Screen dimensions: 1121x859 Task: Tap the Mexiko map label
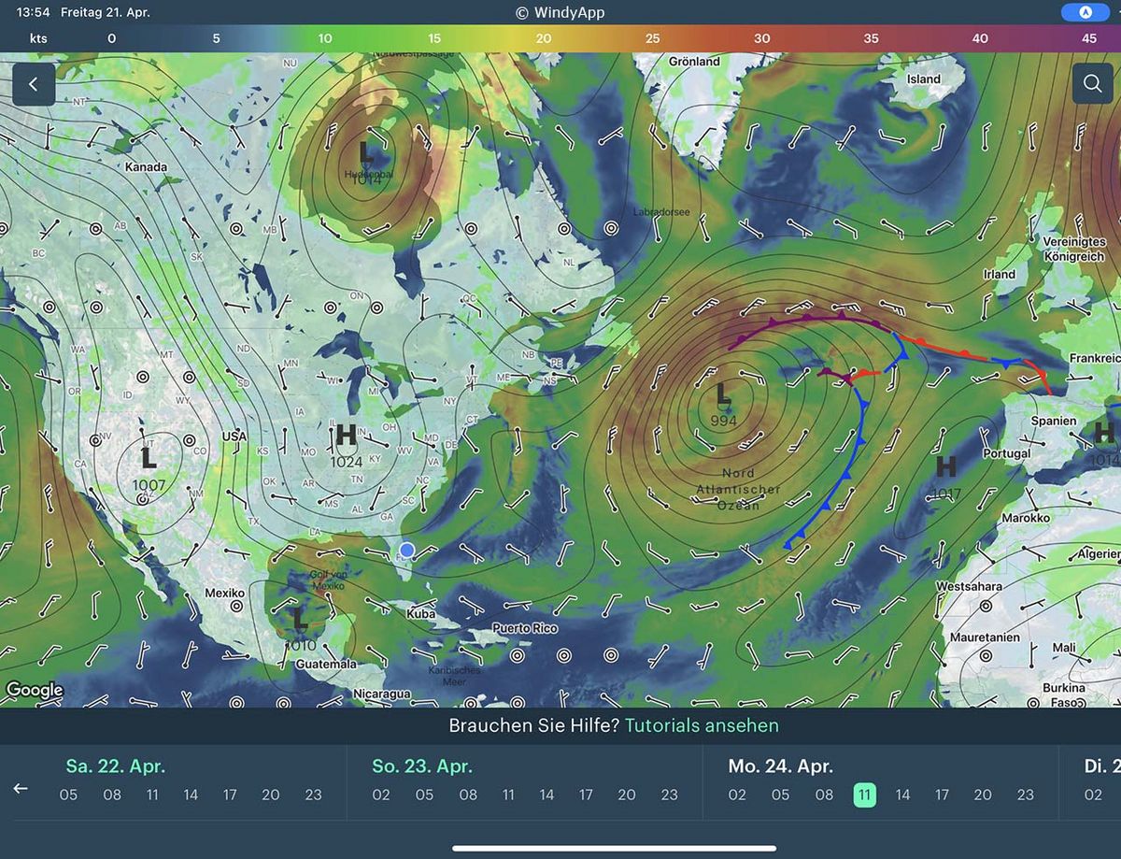[x=224, y=593]
